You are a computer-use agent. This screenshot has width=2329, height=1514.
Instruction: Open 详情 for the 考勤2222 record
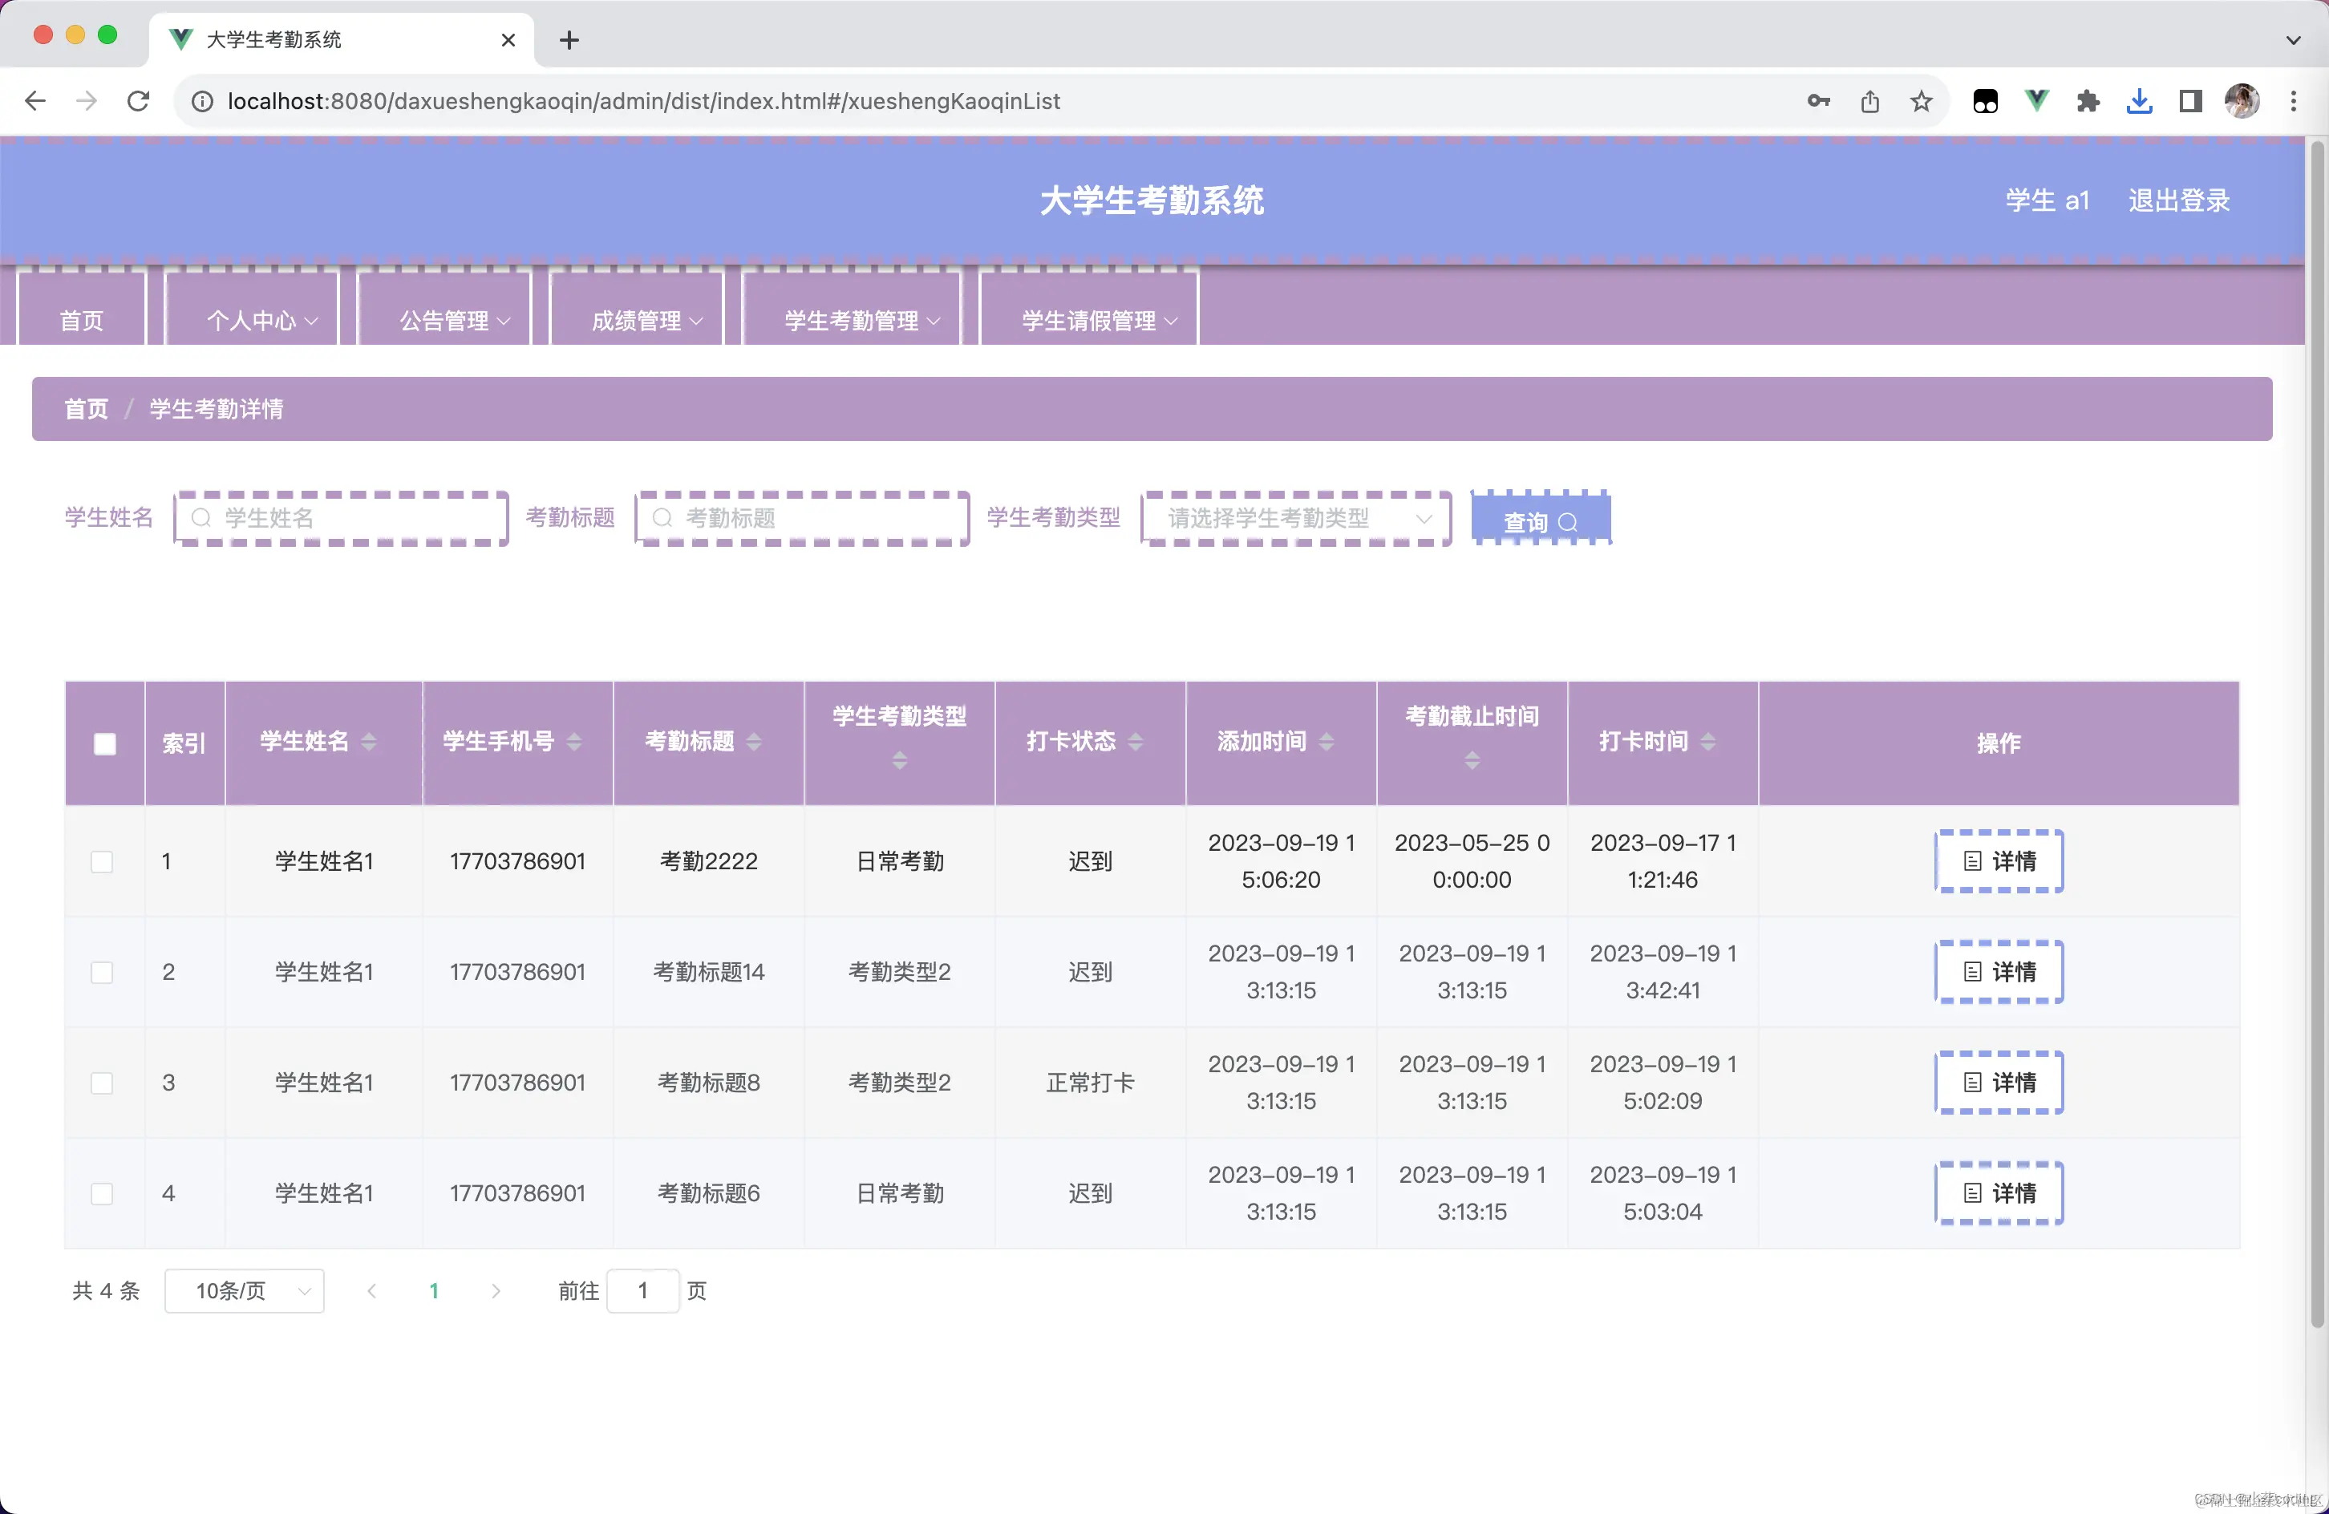[1999, 861]
